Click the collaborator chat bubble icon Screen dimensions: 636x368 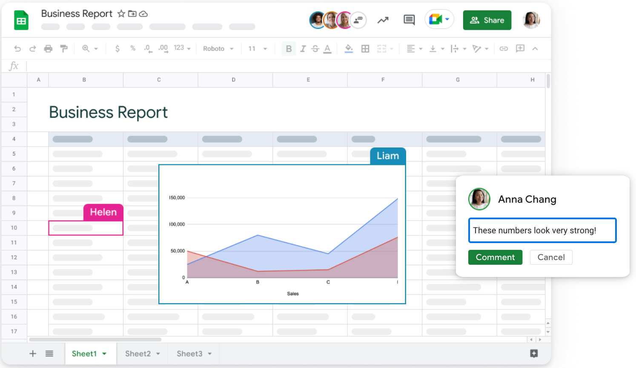[358, 20]
